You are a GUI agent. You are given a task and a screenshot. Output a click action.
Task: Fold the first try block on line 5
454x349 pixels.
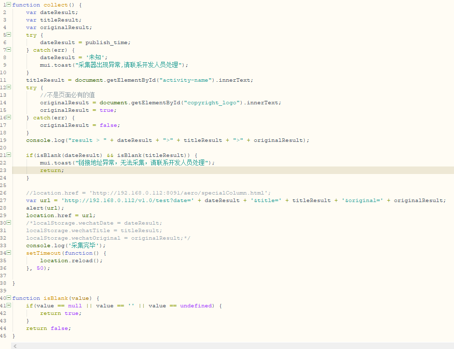click(9, 35)
